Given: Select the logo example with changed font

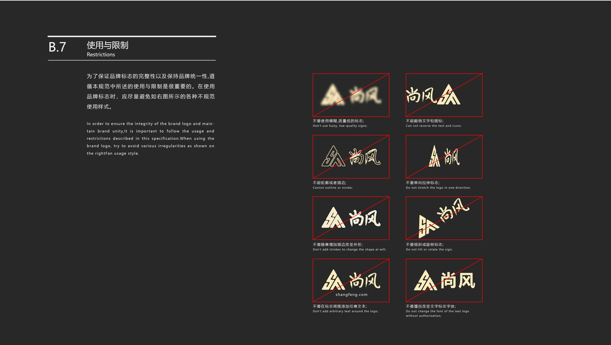Looking at the screenshot, I should [x=444, y=280].
